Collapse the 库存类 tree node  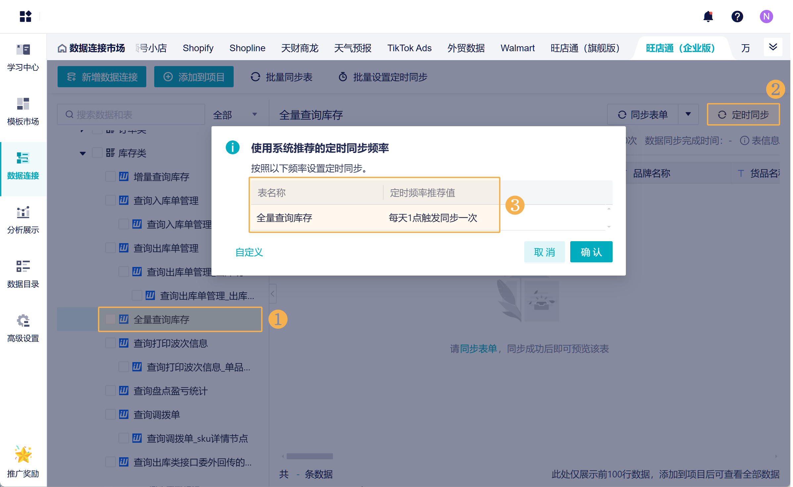pos(83,153)
